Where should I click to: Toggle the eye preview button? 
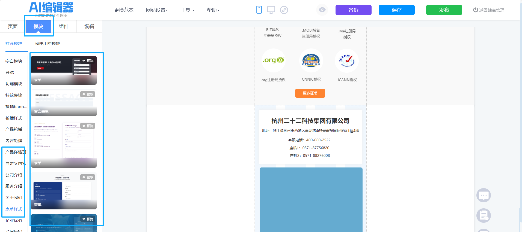(322, 10)
